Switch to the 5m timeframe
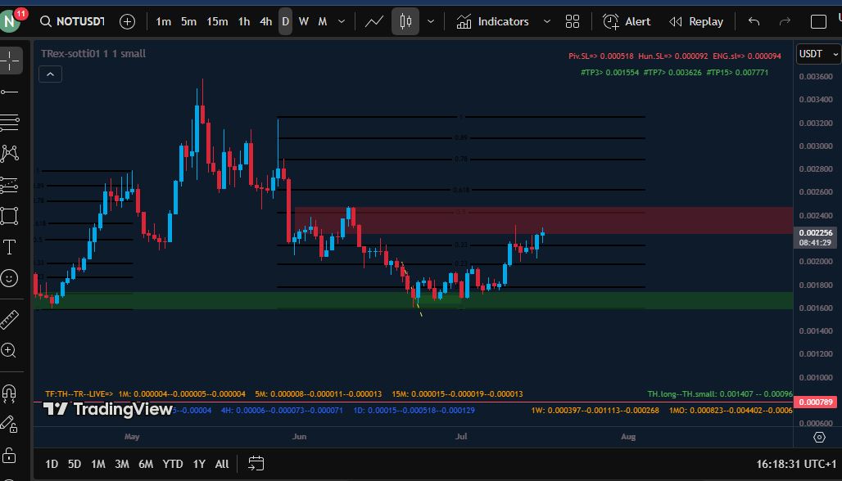 (188, 21)
